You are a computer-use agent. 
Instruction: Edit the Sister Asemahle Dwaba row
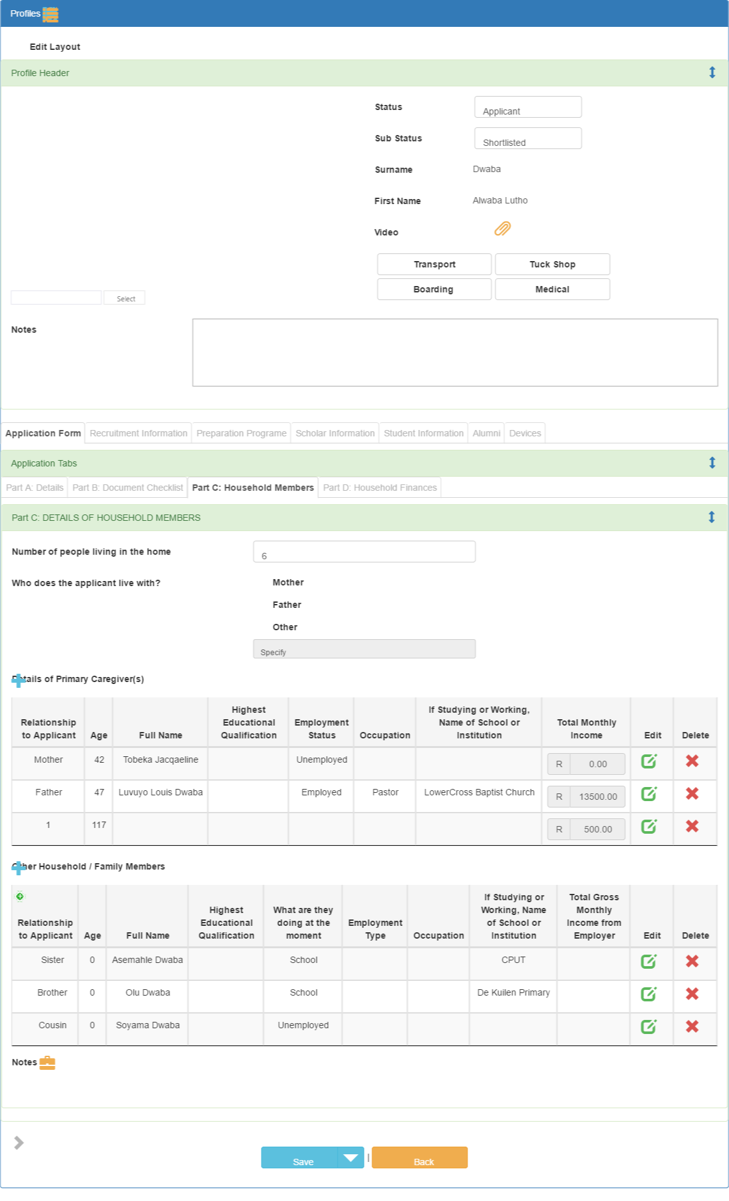(649, 961)
